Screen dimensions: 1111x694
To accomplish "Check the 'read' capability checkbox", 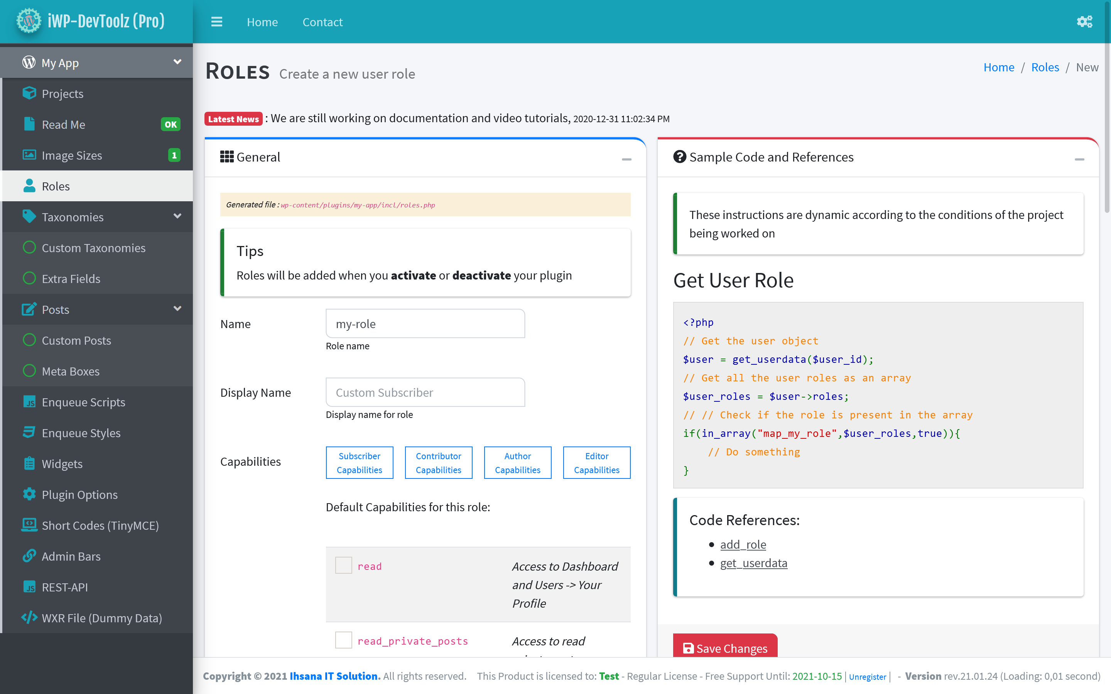I will (343, 565).
